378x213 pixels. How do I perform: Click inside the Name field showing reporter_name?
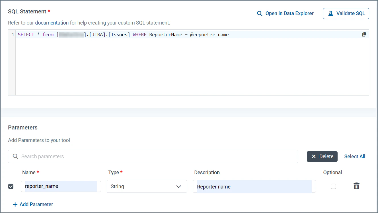[x=61, y=186]
